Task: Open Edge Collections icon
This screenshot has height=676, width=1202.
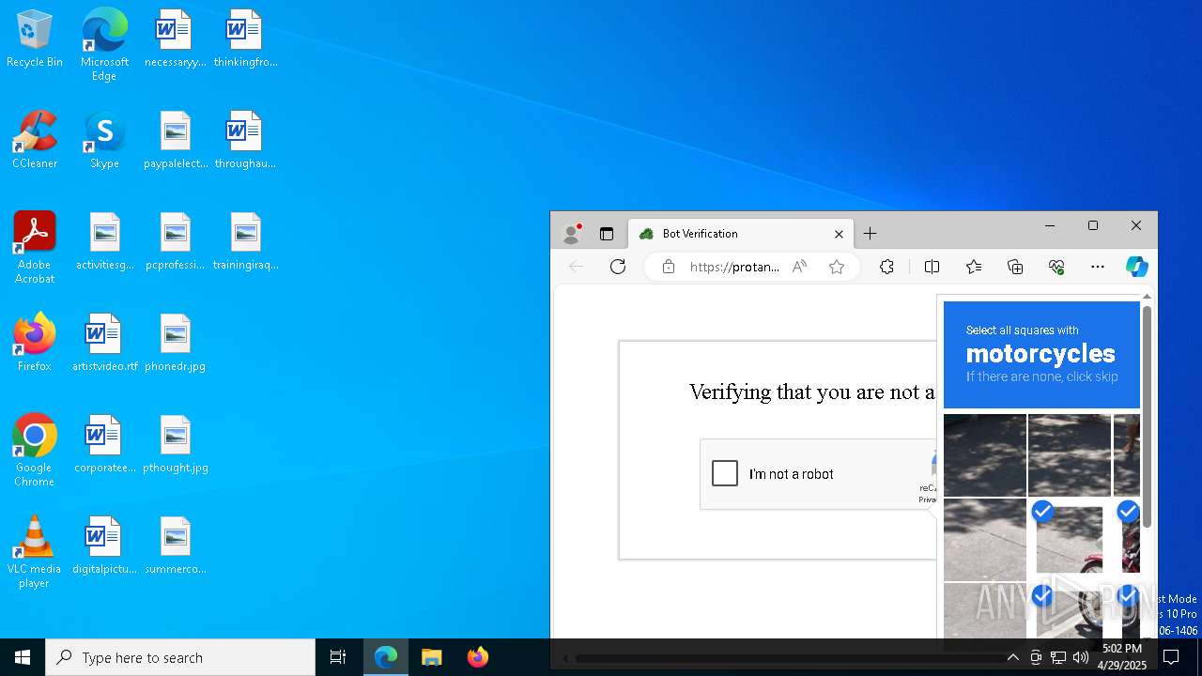Action: click(x=1015, y=267)
